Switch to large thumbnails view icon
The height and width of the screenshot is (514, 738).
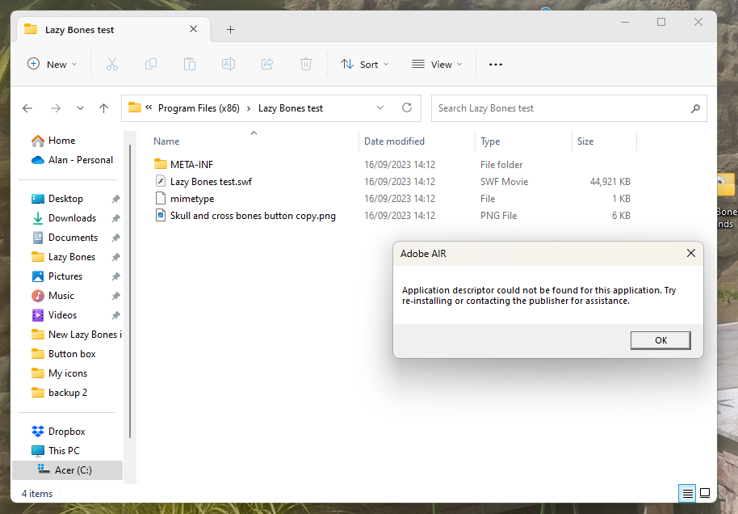(x=705, y=493)
